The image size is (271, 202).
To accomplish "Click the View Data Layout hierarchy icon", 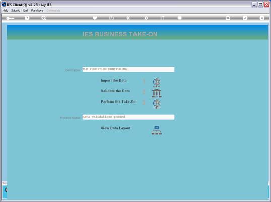I will point(157,130).
